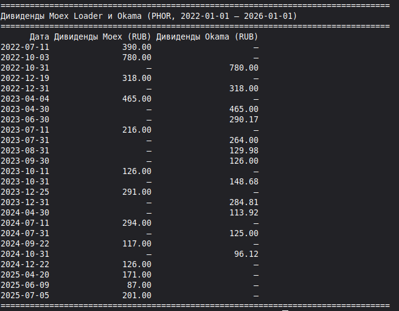Click the 284.81 Okama dividend value

(x=243, y=202)
